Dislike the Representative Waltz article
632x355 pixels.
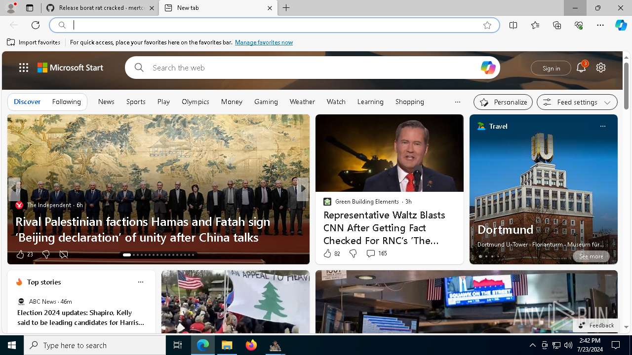353,253
